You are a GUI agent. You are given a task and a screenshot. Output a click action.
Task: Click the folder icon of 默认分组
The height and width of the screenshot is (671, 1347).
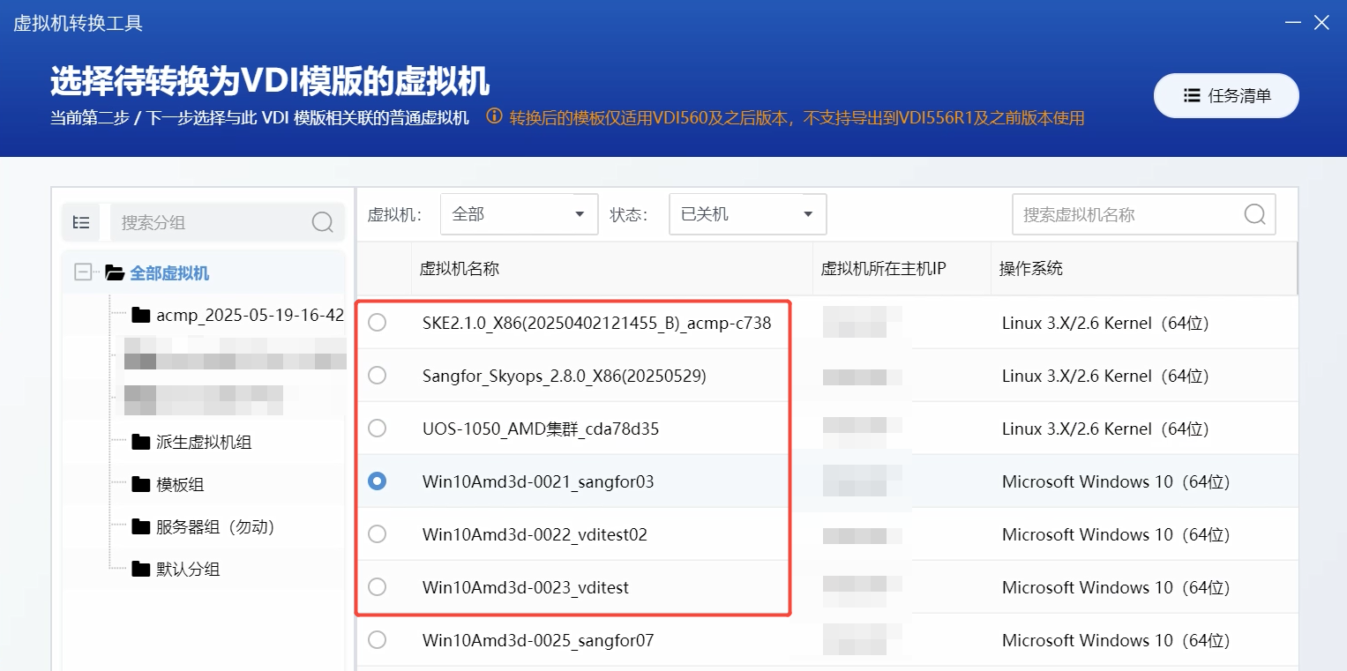pos(140,569)
